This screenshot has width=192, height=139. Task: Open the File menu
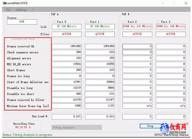8,10
